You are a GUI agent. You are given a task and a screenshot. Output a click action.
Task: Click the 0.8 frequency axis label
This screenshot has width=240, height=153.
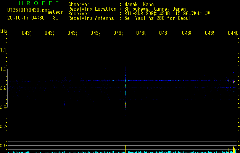pyautogui.click(x=3, y=107)
